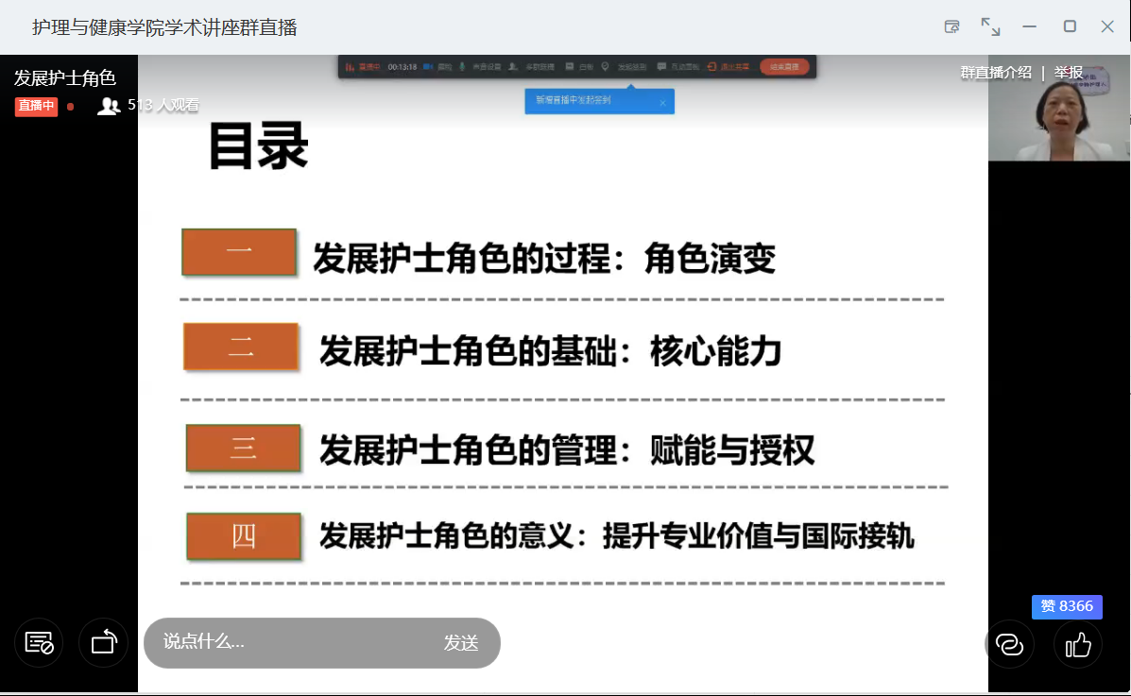Click the thumbs-up like icon
The width and height of the screenshot is (1131, 696).
1078,645
